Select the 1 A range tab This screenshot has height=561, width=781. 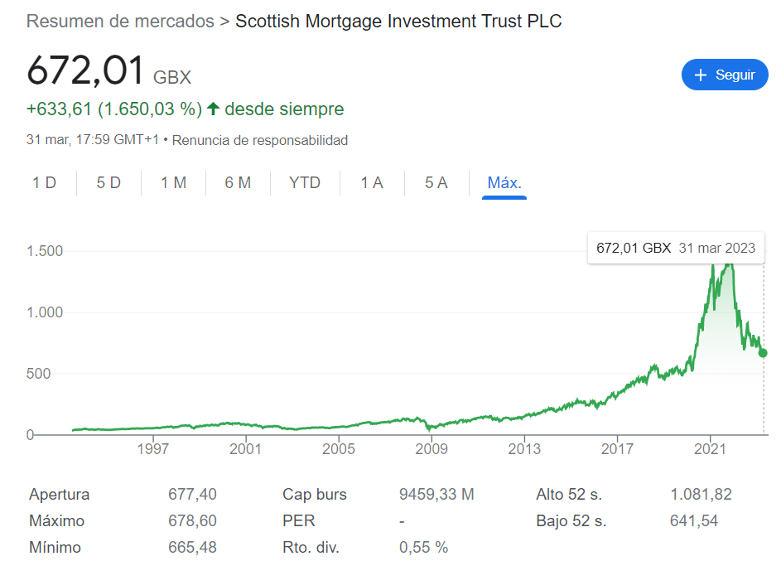pyautogui.click(x=372, y=182)
